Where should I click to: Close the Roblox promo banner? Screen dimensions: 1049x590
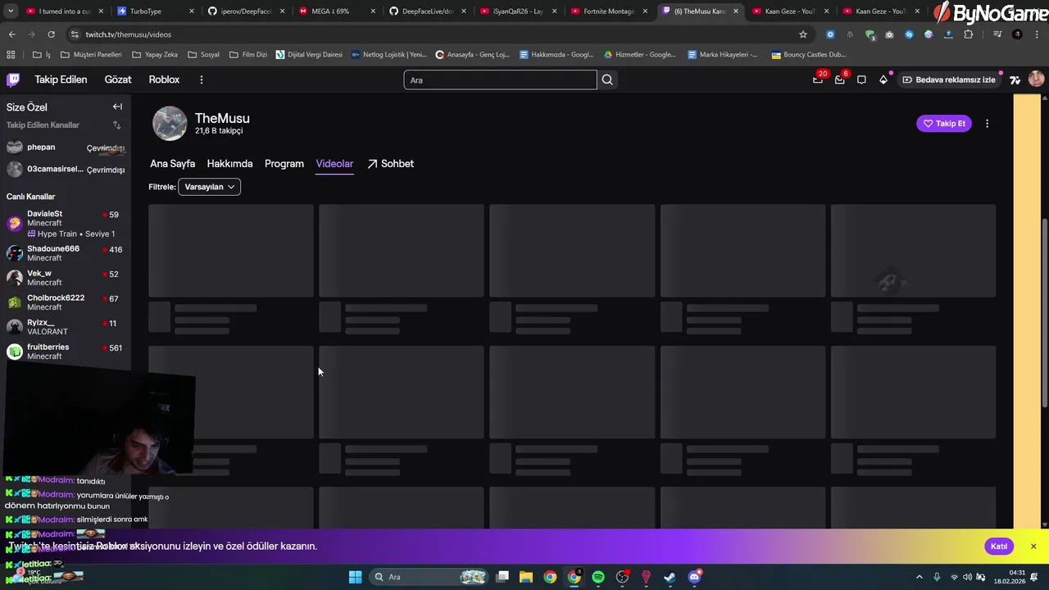1033,547
